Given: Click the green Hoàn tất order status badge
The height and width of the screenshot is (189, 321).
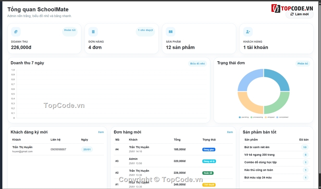Looking at the screenshot, I should pyautogui.click(x=208, y=173).
